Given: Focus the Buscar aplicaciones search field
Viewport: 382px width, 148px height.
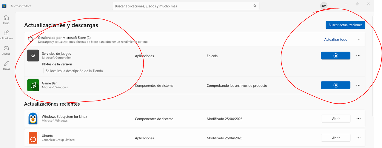Looking at the screenshot, I should tap(186, 6).
